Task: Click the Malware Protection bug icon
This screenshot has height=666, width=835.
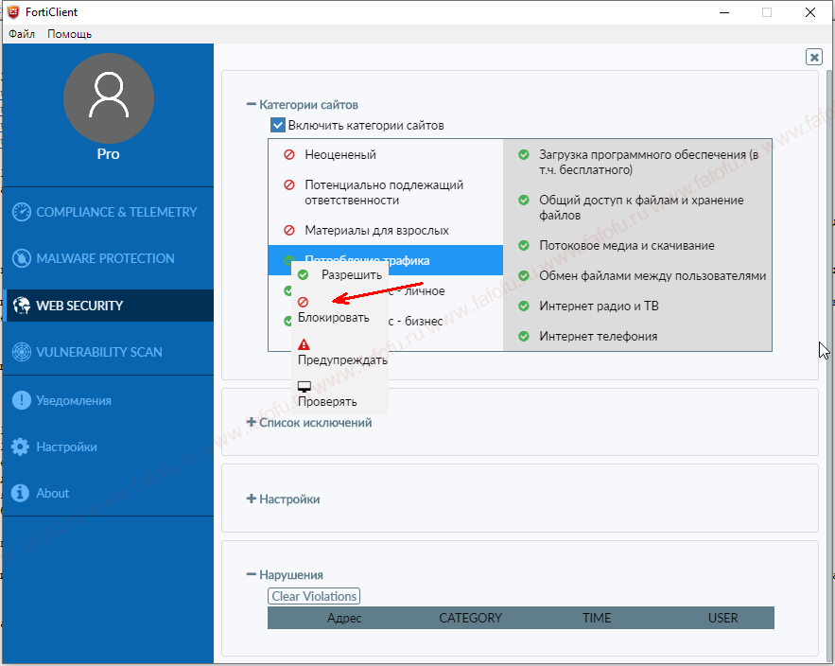Action: coord(22,258)
